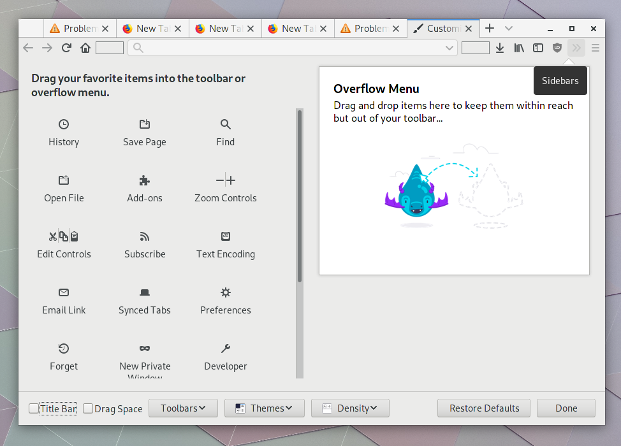Click the Text Encoding icon
Viewport: 621px width, 446px height.
(x=225, y=236)
